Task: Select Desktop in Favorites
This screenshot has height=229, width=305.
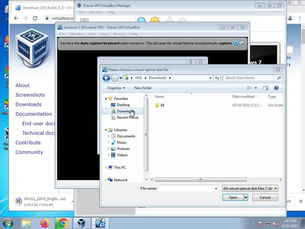Action: tap(123, 105)
